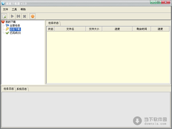
Task: Select the 任务状态 tab
Action: [54, 23]
